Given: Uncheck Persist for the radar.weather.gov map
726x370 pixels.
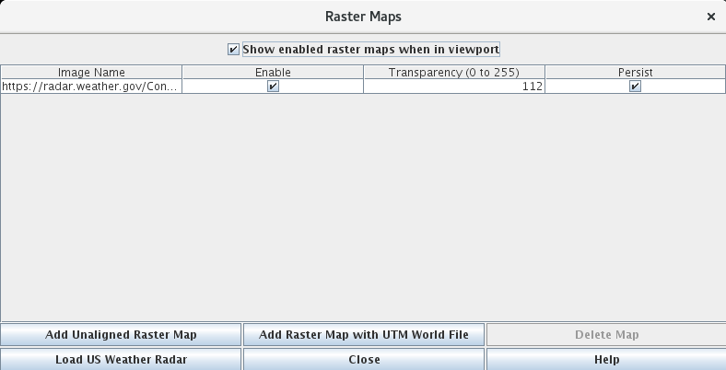Looking at the screenshot, I should click(635, 87).
